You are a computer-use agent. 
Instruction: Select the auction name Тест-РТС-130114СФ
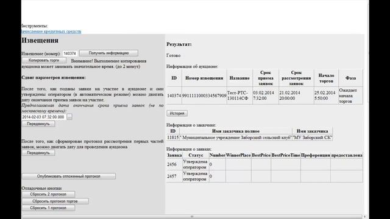(239, 96)
